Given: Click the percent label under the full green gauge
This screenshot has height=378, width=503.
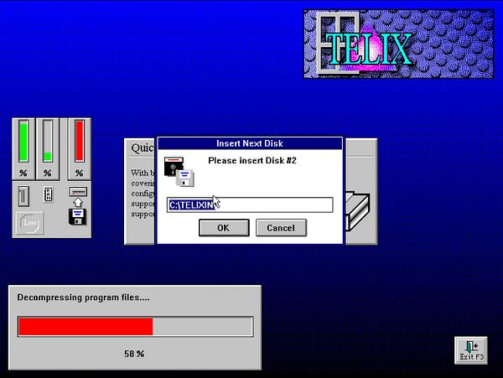Looking at the screenshot, I should pos(23,173).
